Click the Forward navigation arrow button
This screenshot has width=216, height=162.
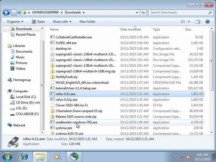tap(14, 12)
